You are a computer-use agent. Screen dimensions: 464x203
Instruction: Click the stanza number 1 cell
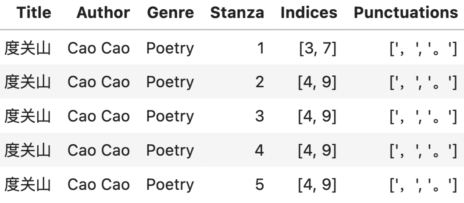(260, 48)
